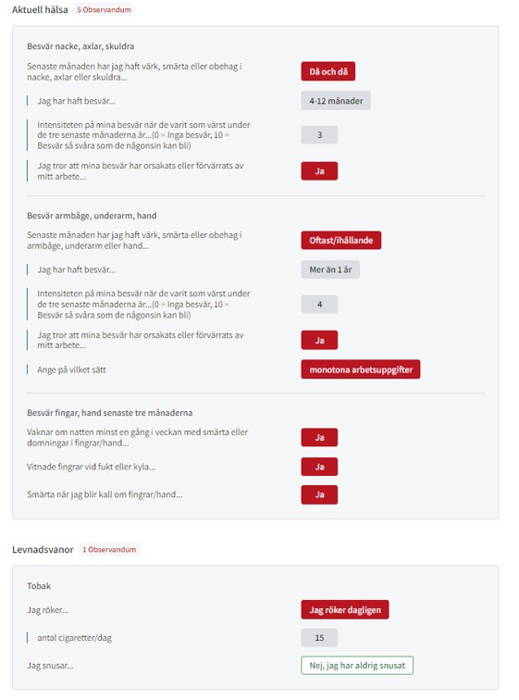Click 'Ja' next to Smärta när jag blir kall
The image size is (519, 700).
coord(319,494)
